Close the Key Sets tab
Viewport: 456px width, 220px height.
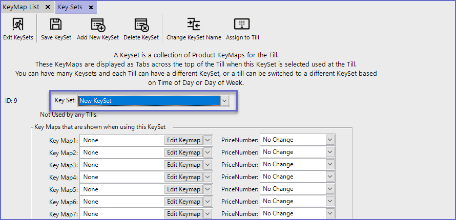point(91,7)
